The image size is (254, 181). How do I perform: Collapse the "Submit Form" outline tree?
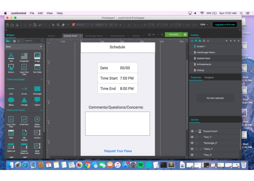[x=196, y=131]
